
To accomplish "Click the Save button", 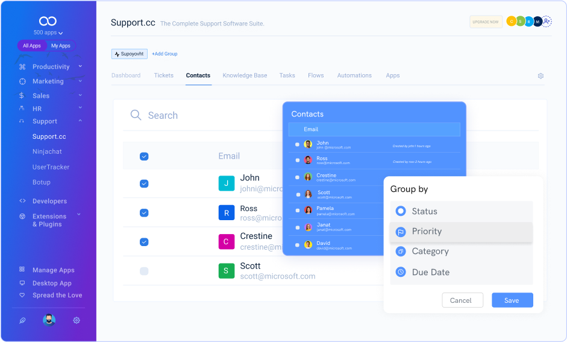I will (512, 300).
